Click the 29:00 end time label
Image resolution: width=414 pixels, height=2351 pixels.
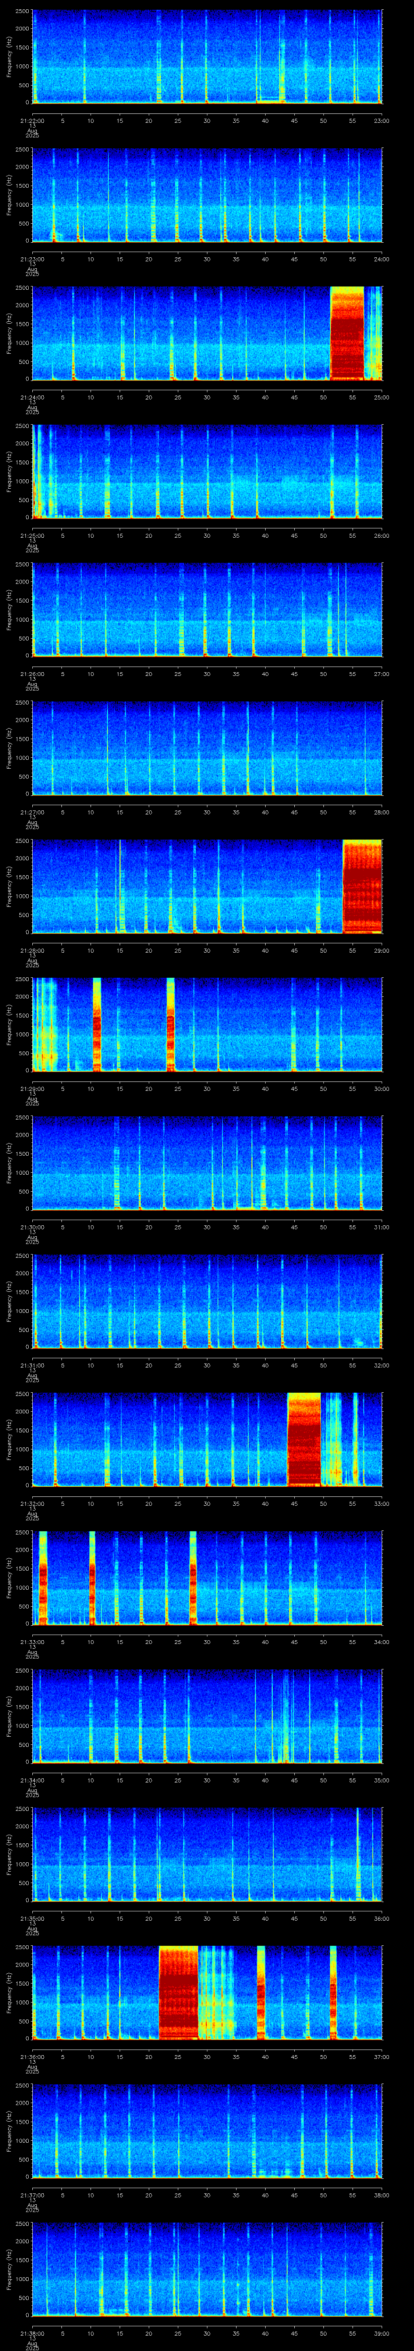click(381, 950)
